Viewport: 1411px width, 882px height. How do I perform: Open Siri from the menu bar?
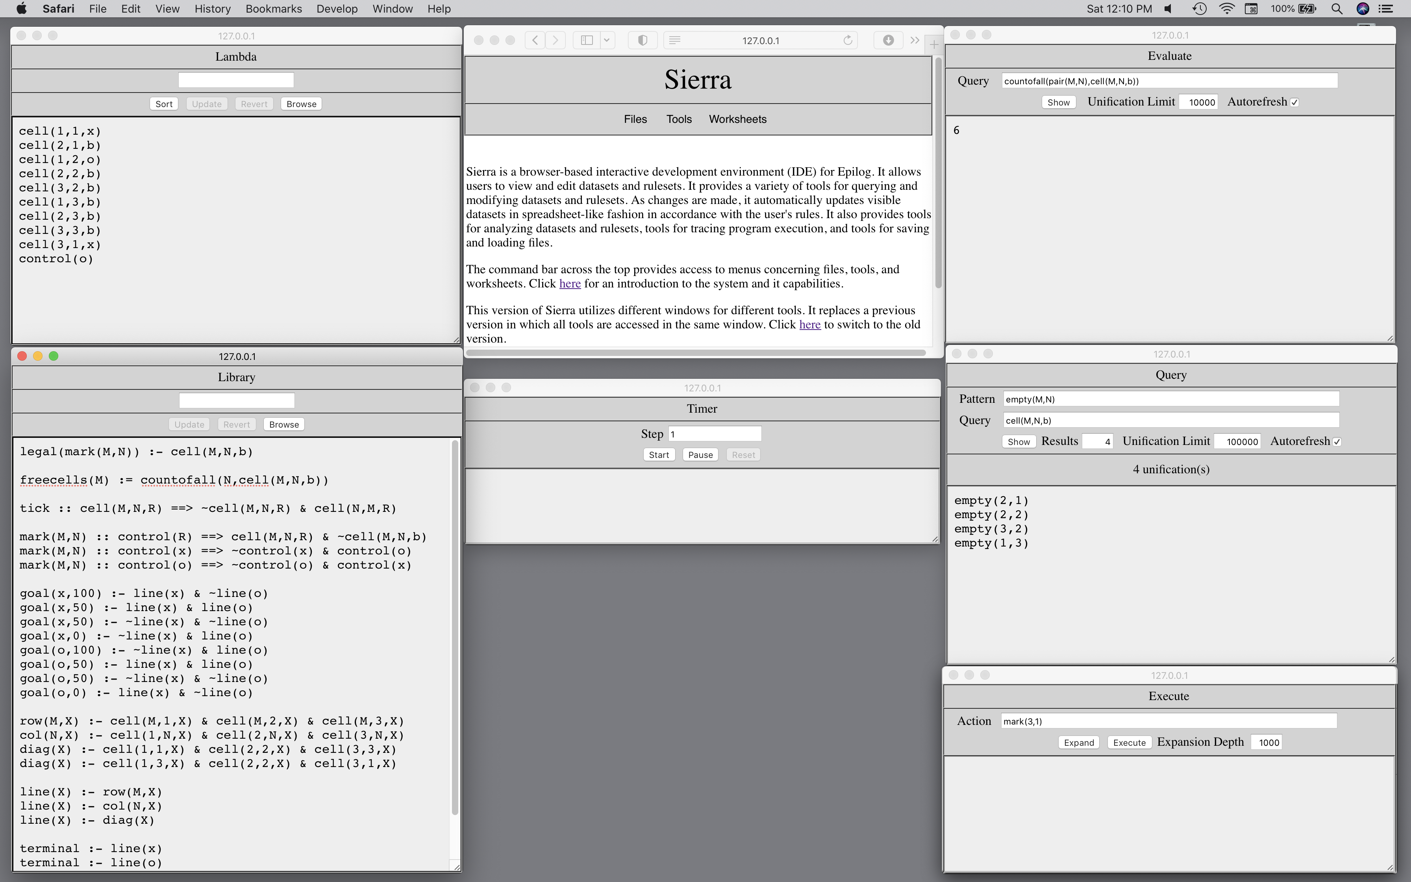coord(1363,9)
